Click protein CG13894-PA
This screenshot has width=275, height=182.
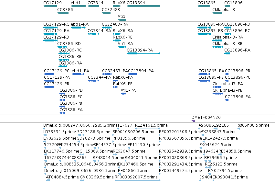pos(132,74)
